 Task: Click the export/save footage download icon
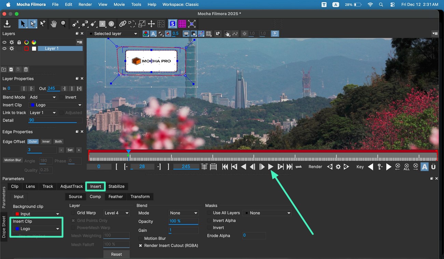(x=7, y=24)
